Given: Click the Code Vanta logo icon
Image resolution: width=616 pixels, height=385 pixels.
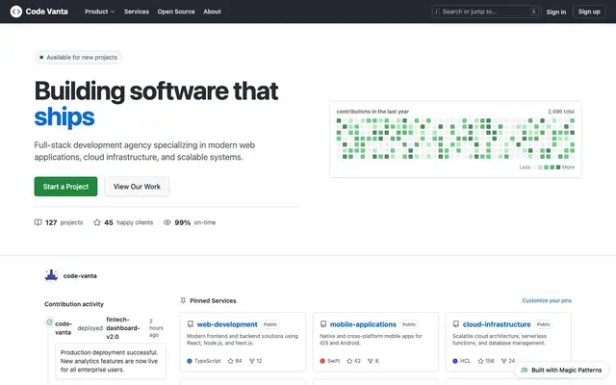Looking at the screenshot, I should (16, 12).
